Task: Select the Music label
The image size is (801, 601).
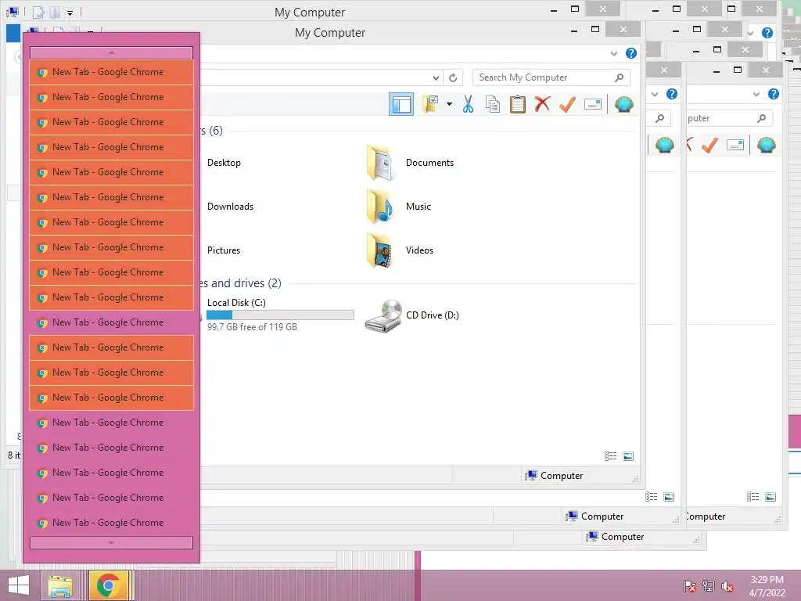Action: [x=418, y=207]
